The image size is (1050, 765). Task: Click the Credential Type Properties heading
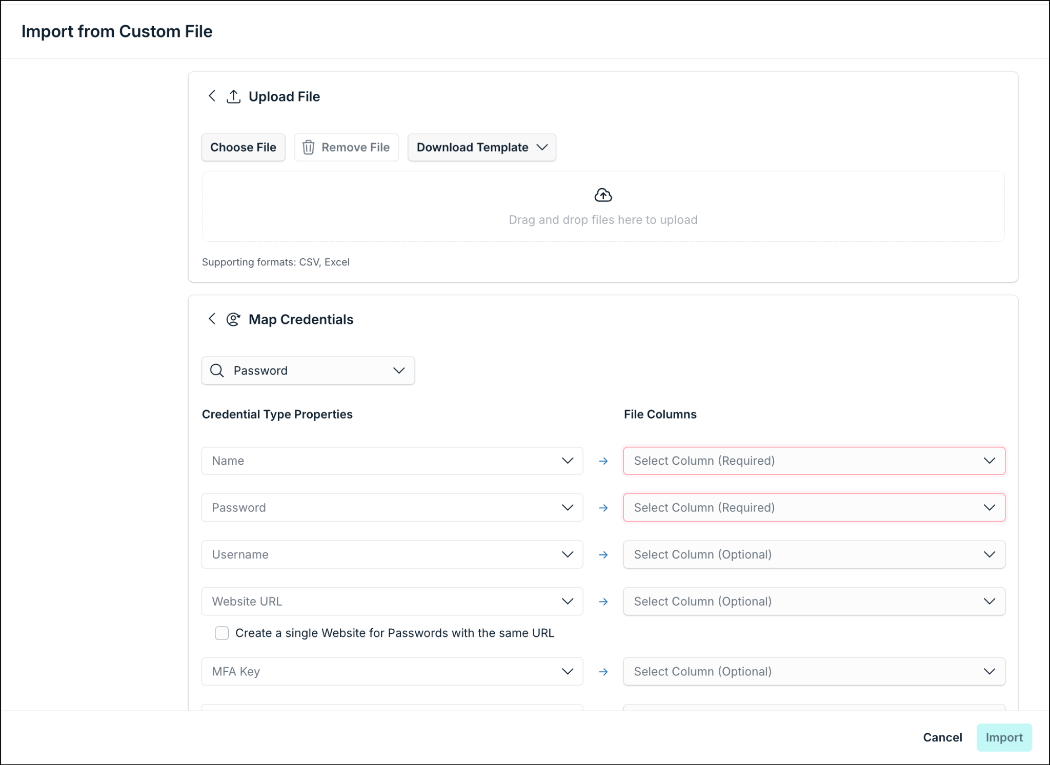coord(277,414)
